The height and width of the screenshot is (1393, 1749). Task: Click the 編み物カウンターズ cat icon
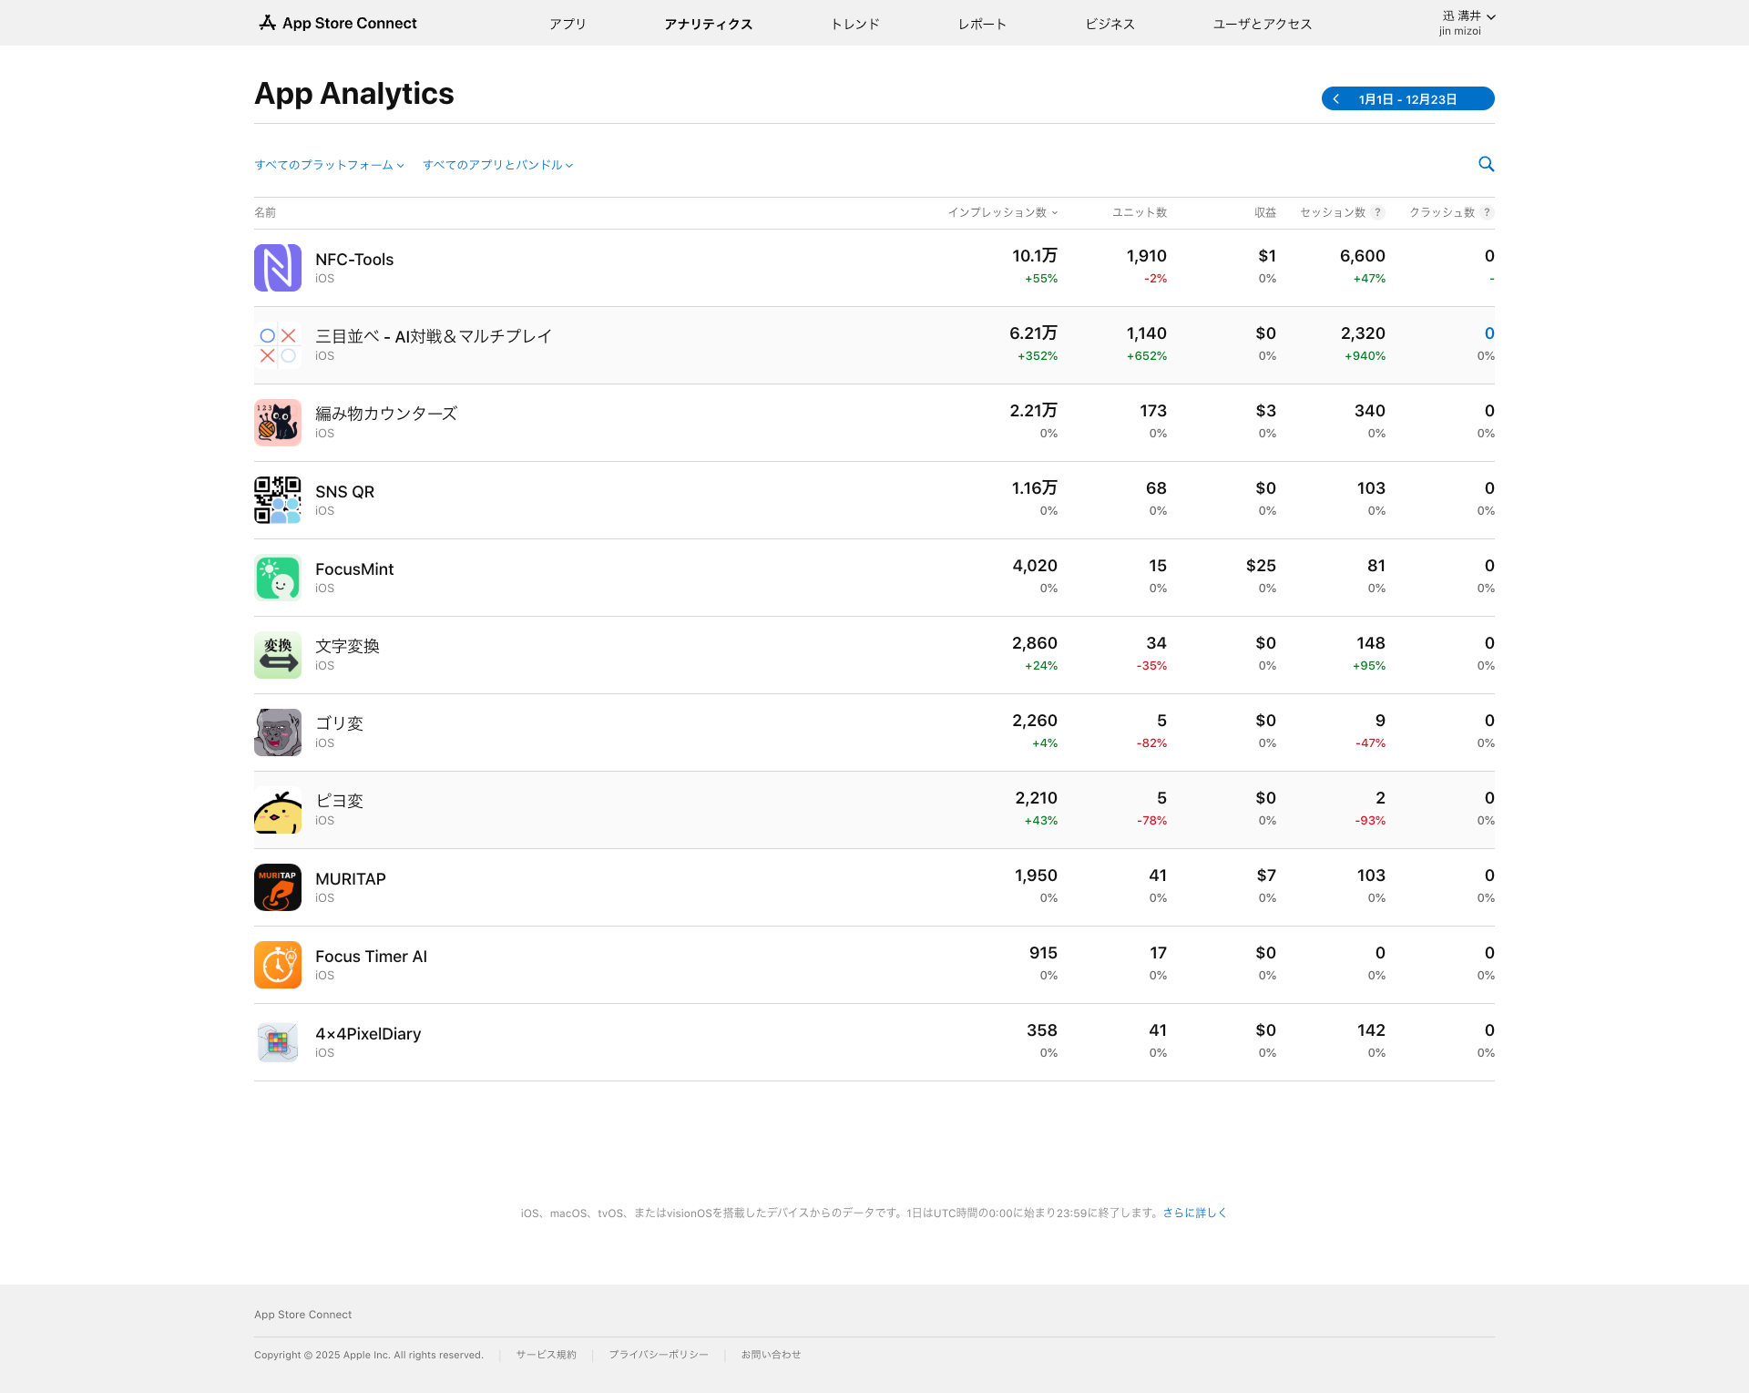[277, 422]
